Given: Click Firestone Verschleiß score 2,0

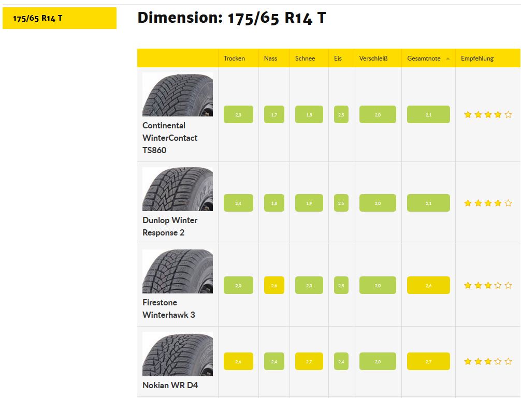Looking at the screenshot, I should coord(378,285).
